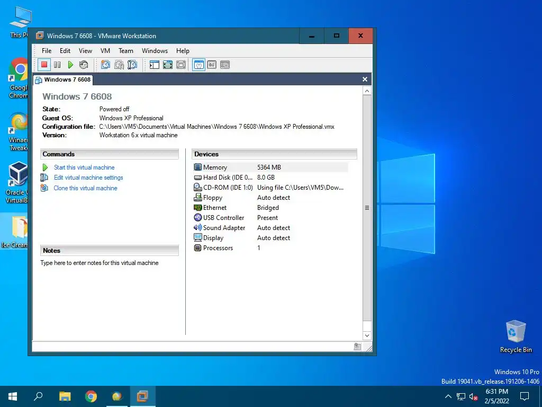Screen dimensions: 542x407
Task: Open the File menu
Action: coord(47,51)
